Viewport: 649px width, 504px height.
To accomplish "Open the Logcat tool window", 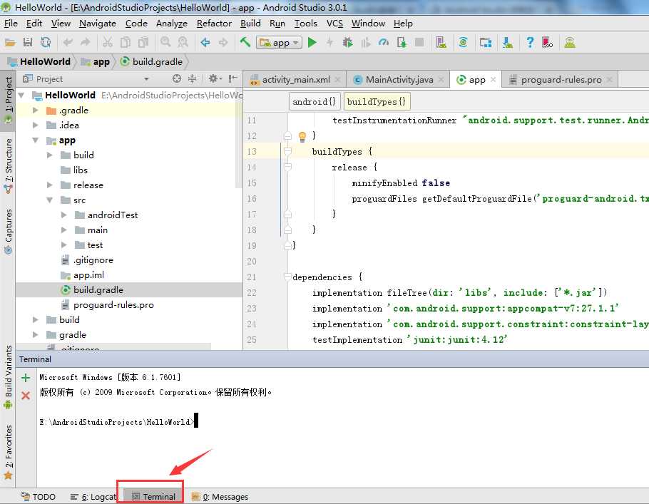I will (93, 497).
